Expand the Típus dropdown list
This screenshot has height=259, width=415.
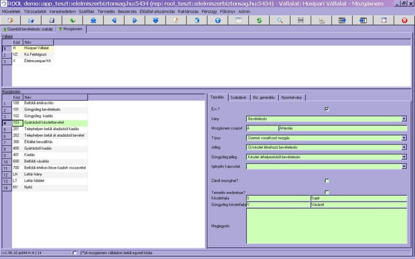point(404,138)
